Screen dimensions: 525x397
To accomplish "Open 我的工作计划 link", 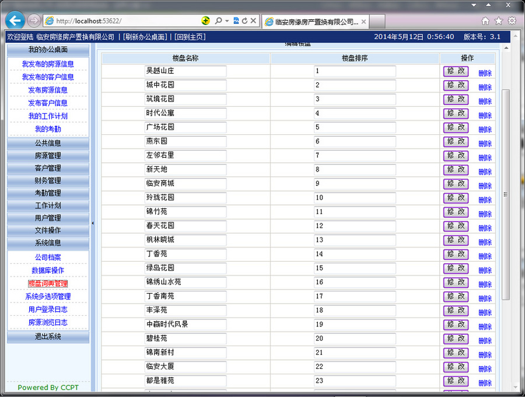I will click(48, 116).
